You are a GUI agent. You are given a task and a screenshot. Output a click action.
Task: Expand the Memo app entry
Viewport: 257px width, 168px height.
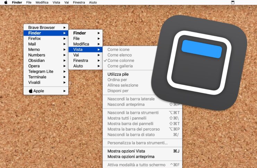[x=46, y=49]
